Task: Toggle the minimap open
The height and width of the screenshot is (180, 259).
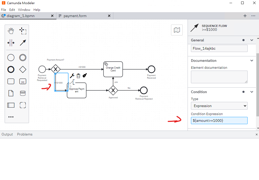Action: click(x=177, y=30)
